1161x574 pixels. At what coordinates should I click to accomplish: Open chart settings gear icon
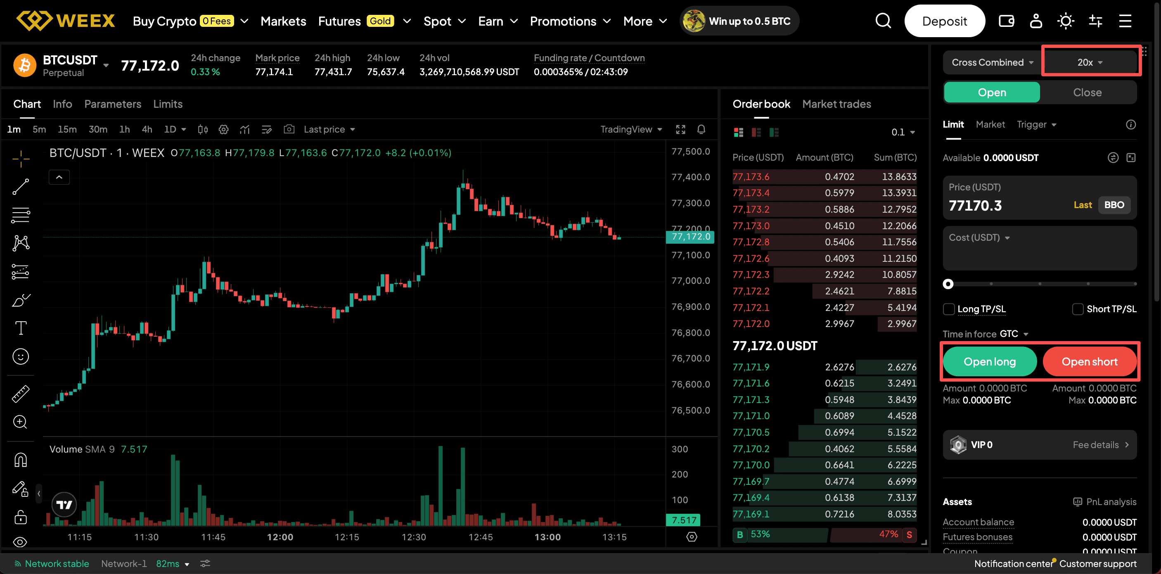tap(223, 129)
